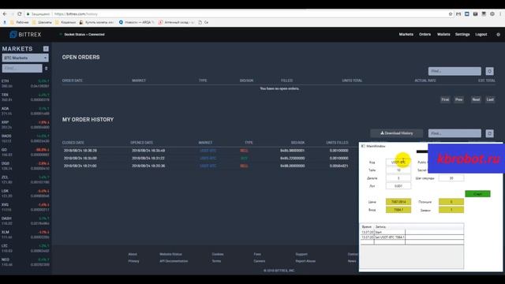Select the ADA market row
This screenshot has height=284, width=505.
pyautogui.click(x=25, y=111)
